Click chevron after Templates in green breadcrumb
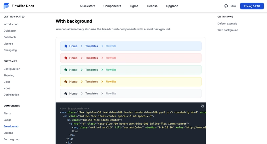 [102, 70]
